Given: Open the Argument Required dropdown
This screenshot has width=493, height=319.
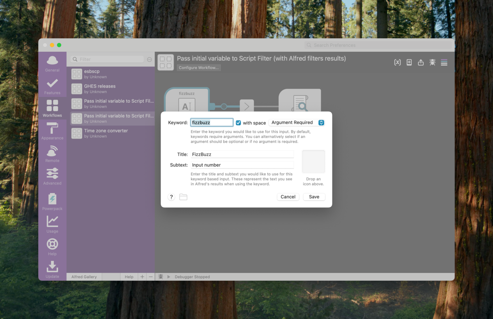Looking at the screenshot, I should [x=297, y=123].
